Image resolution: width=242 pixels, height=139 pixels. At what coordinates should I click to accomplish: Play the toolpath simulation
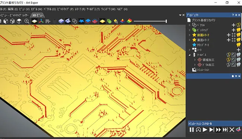(205, 130)
